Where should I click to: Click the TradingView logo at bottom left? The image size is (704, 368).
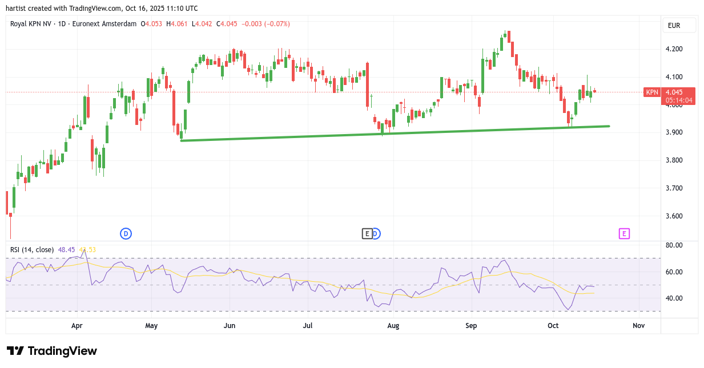52,351
